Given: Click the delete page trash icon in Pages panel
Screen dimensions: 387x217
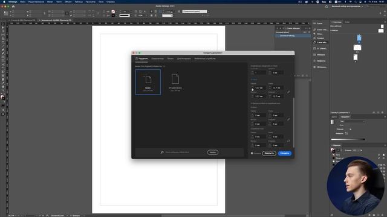Looking at the screenshot, I should point(383,113).
